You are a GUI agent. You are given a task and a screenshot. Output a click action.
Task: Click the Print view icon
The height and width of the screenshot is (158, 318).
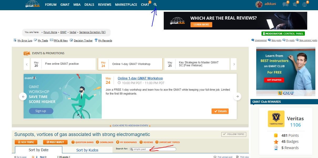(238, 157)
